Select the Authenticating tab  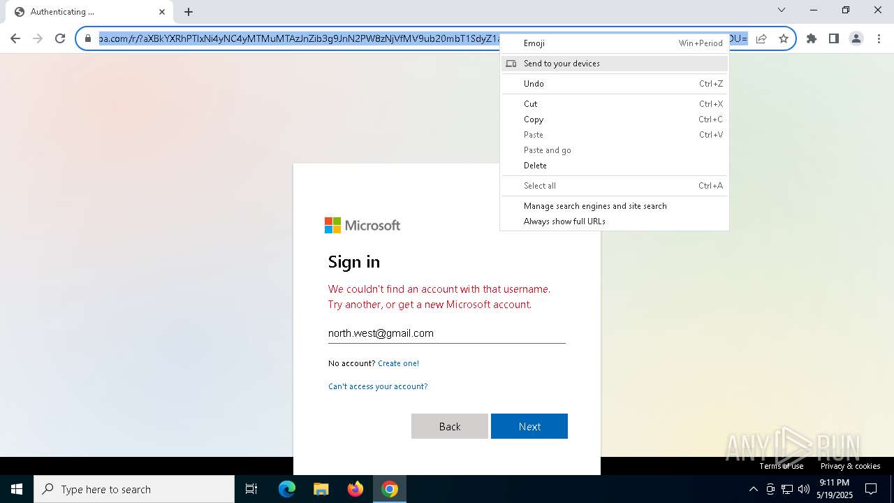(x=89, y=12)
